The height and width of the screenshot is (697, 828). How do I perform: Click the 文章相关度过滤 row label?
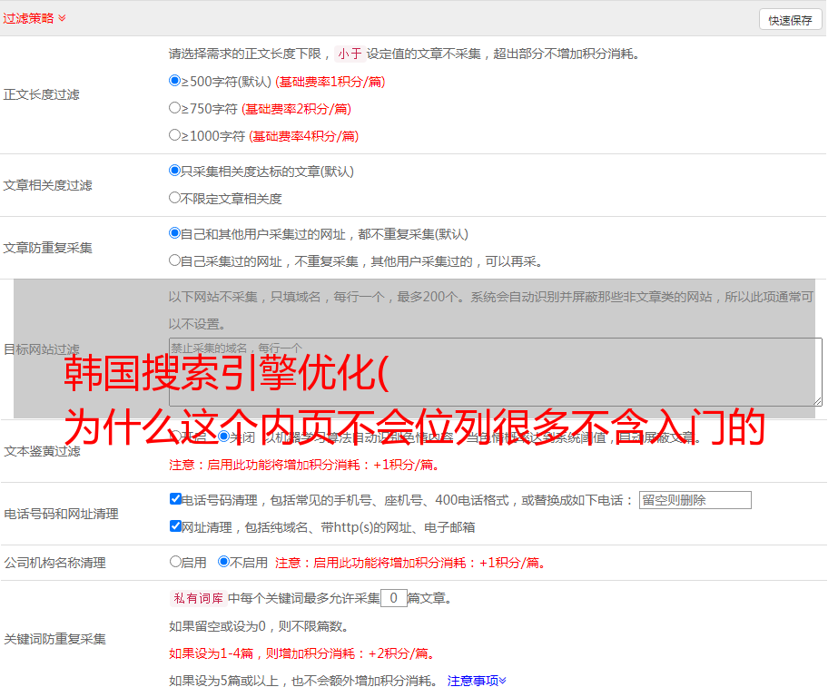[47, 185]
